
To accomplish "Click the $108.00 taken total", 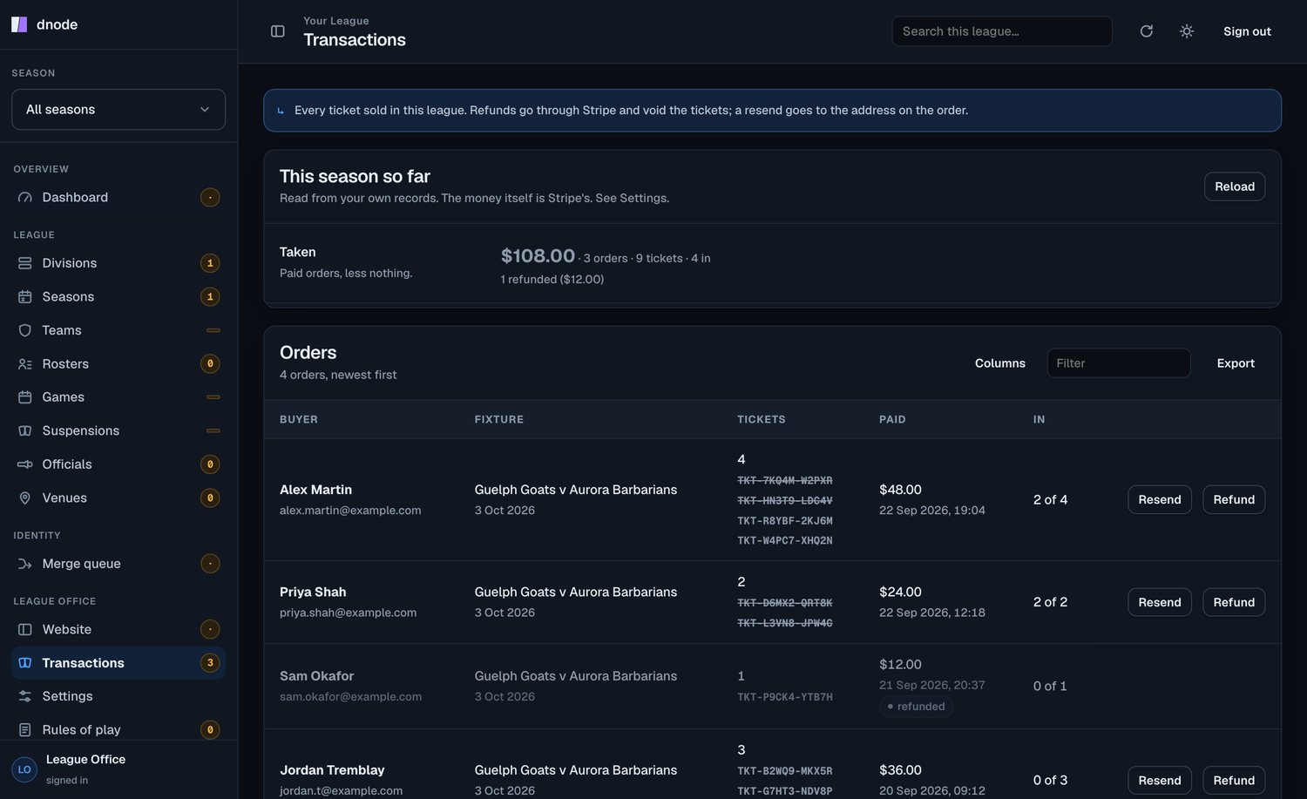I will point(538,256).
